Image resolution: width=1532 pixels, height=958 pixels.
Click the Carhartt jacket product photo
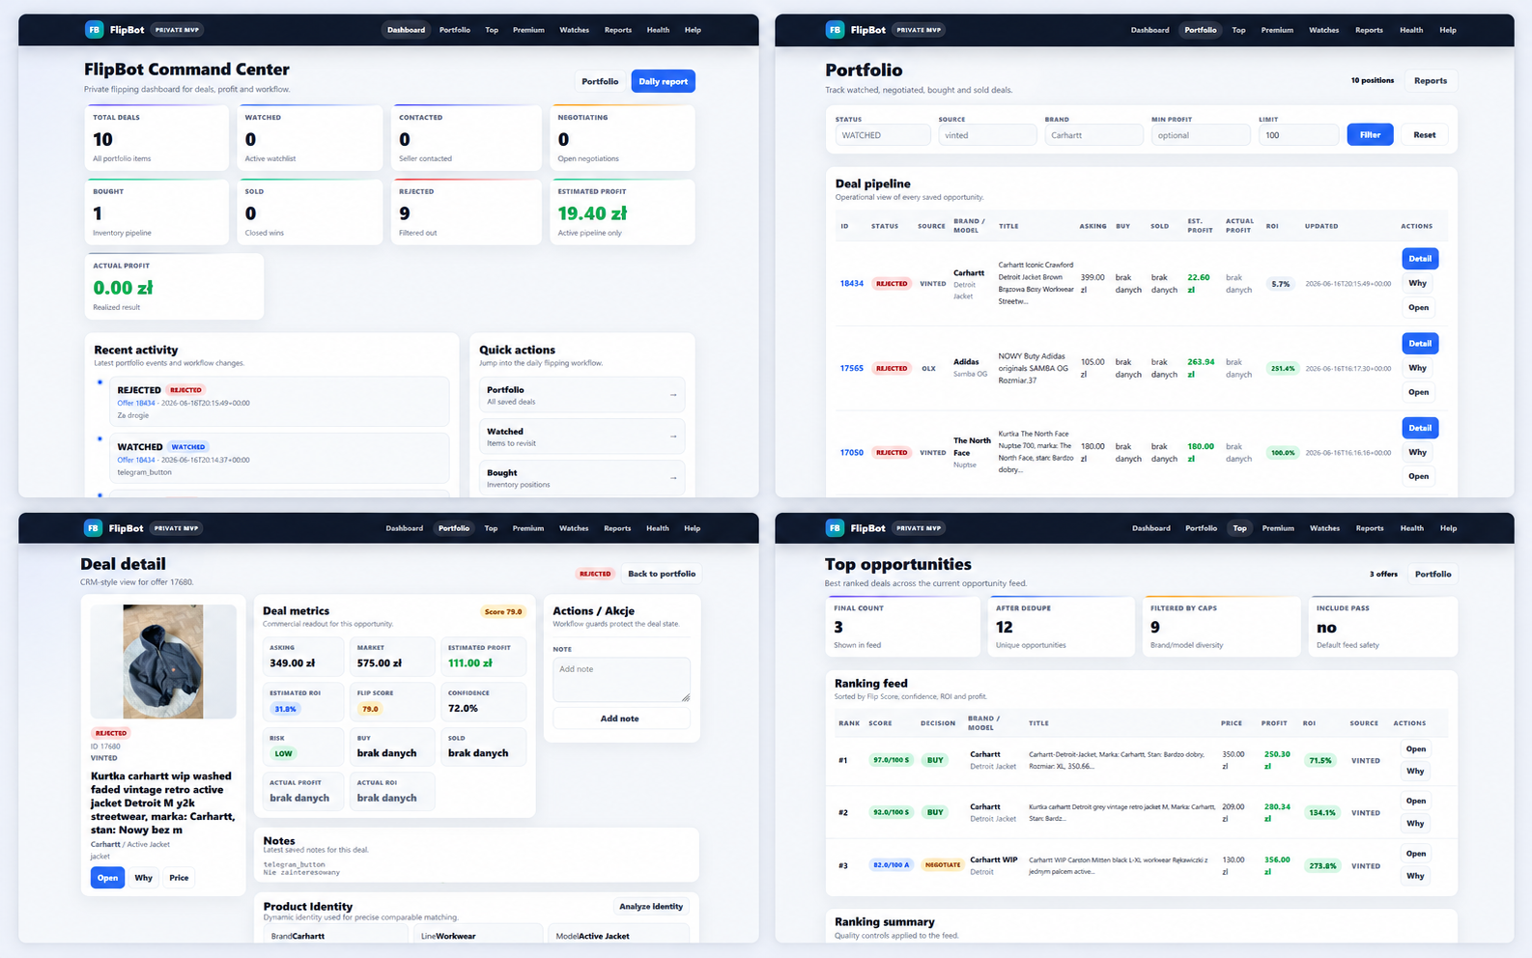click(x=163, y=662)
